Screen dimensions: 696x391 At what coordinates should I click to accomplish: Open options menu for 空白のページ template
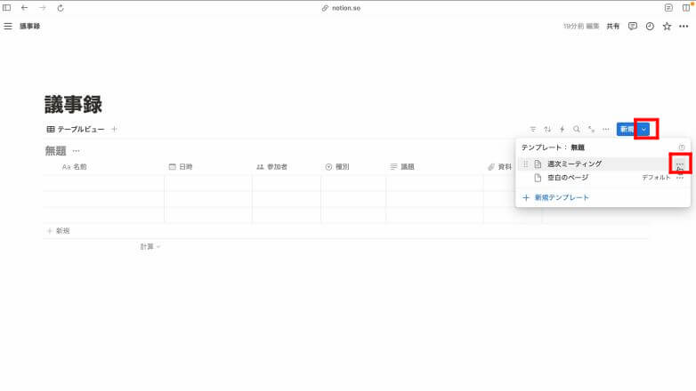(x=680, y=178)
